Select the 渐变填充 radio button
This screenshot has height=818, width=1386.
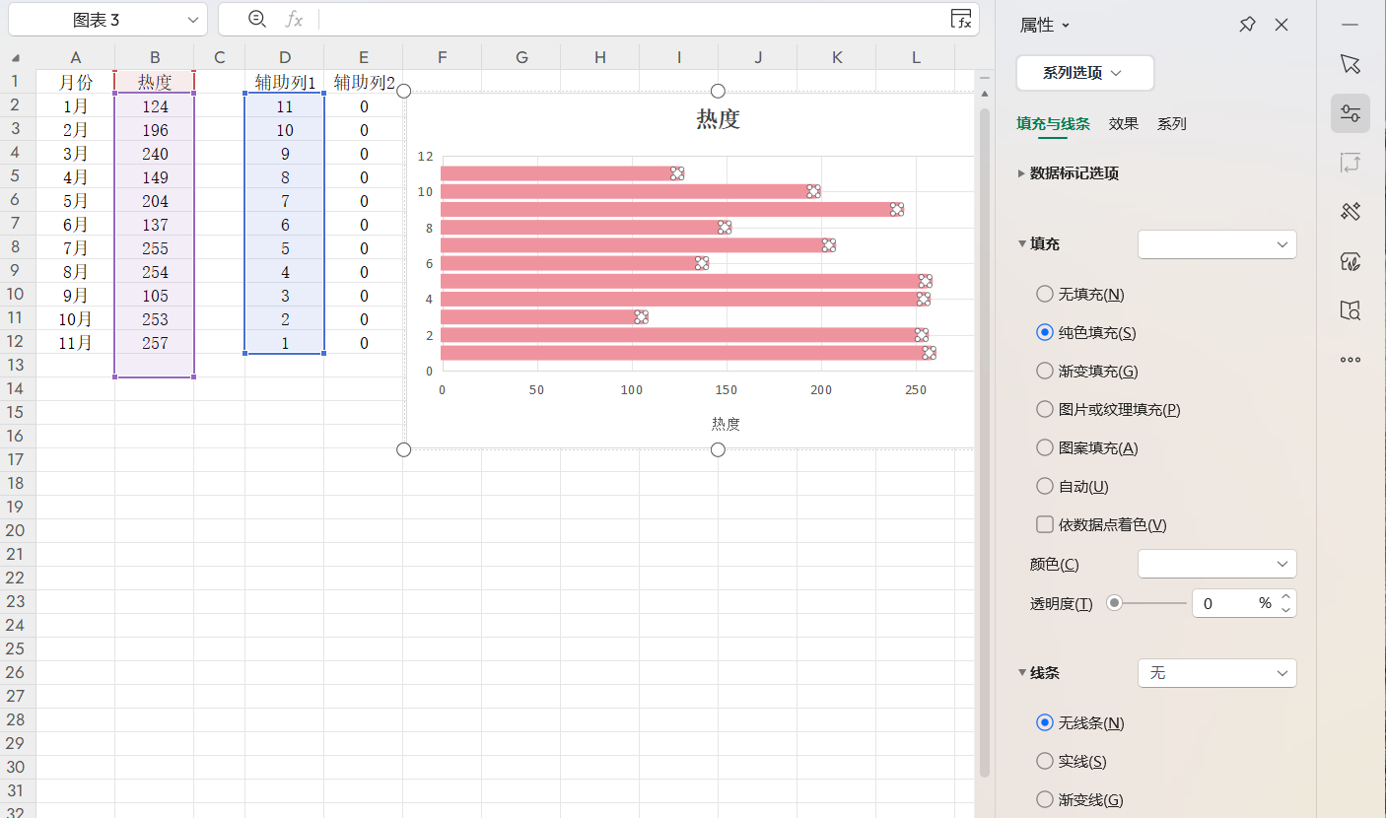(1045, 371)
